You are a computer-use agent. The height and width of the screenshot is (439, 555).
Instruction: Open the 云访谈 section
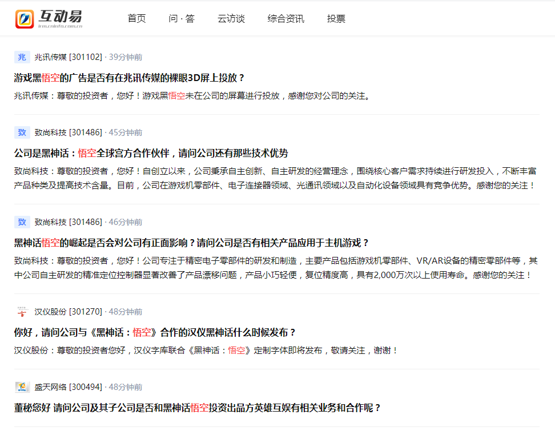point(231,18)
